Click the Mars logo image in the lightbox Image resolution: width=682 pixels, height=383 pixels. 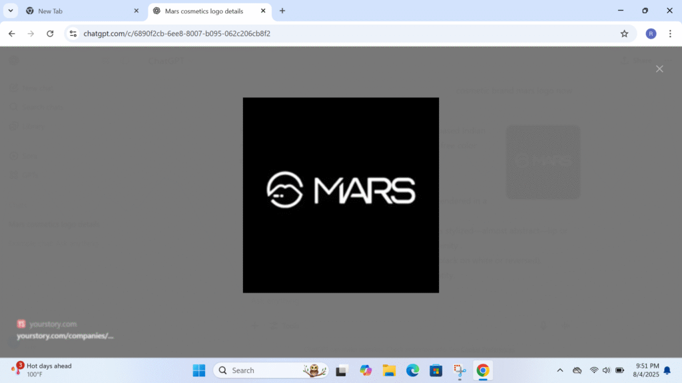tap(340, 195)
